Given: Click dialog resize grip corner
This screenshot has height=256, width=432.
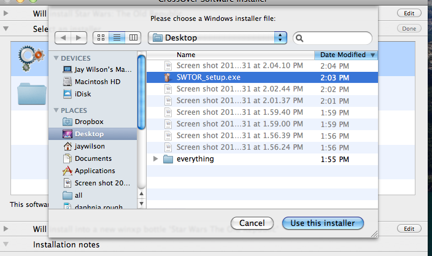Looking at the screenshot, I should (x=374, y=235).
